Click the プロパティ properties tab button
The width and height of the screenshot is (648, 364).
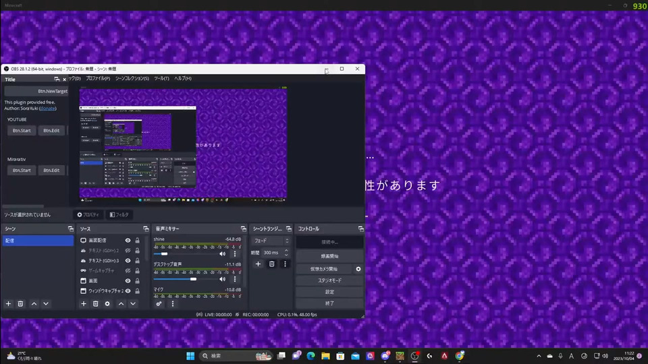click(x=88, y=214)
